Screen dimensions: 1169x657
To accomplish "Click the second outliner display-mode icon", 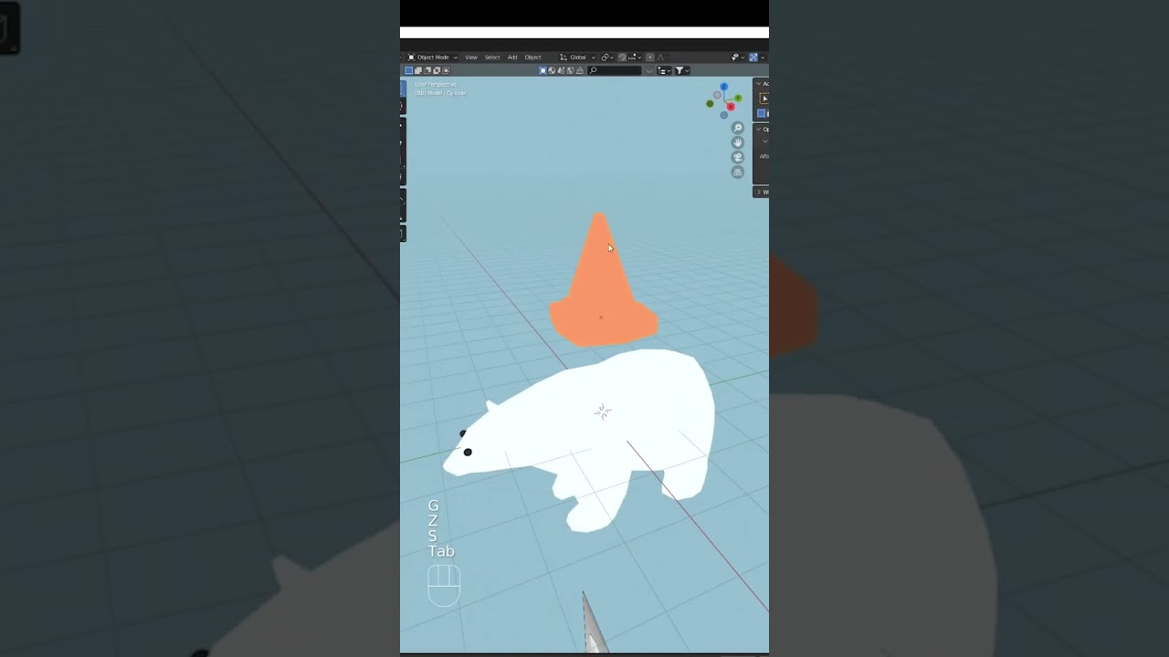I will (x=552, y=70).
